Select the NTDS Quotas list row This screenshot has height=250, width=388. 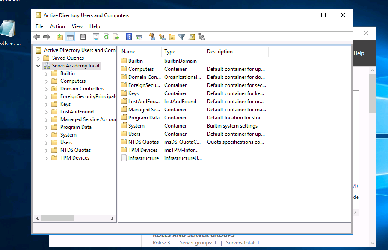194,142
